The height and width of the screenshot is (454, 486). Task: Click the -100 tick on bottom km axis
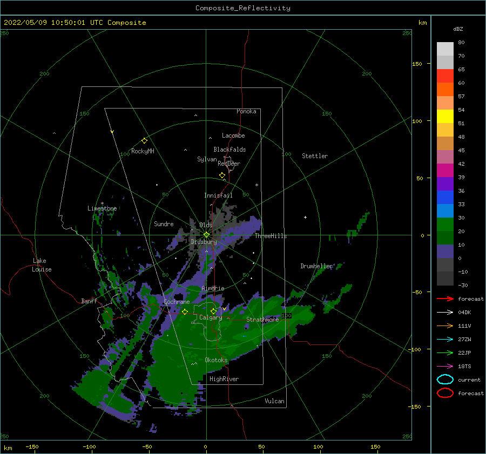(x=89, y=446)
